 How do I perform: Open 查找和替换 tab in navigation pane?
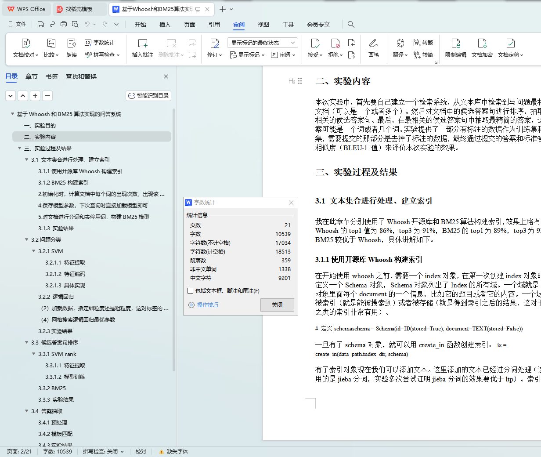[81, 76]
